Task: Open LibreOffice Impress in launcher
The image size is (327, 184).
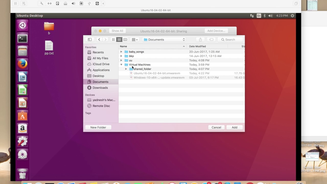Action: point(22,103)
